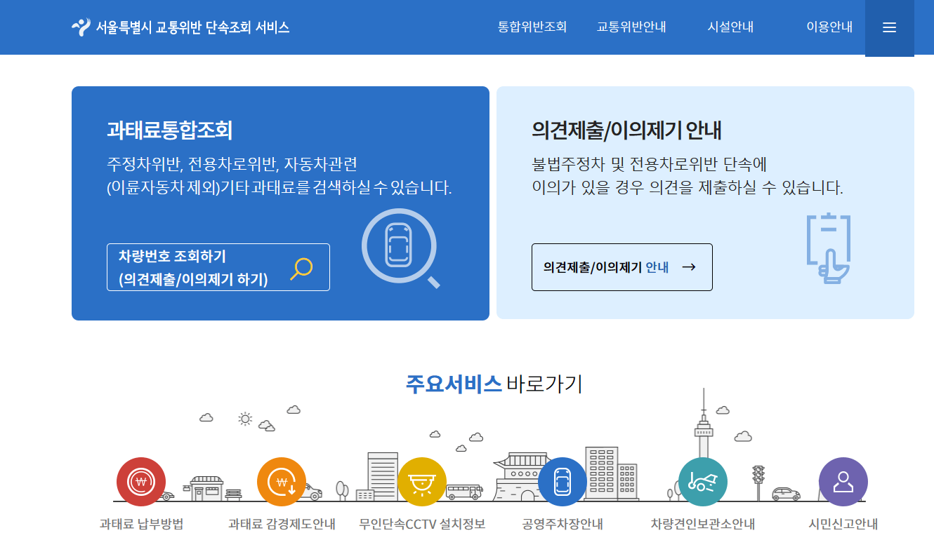This screenshot has height=533, width=934.
Task: Select the 시민신고안내 citizen report icon
Action: 843,482
